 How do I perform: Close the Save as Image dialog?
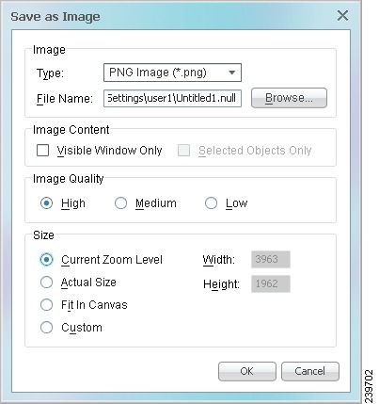[x=342, y=15]
